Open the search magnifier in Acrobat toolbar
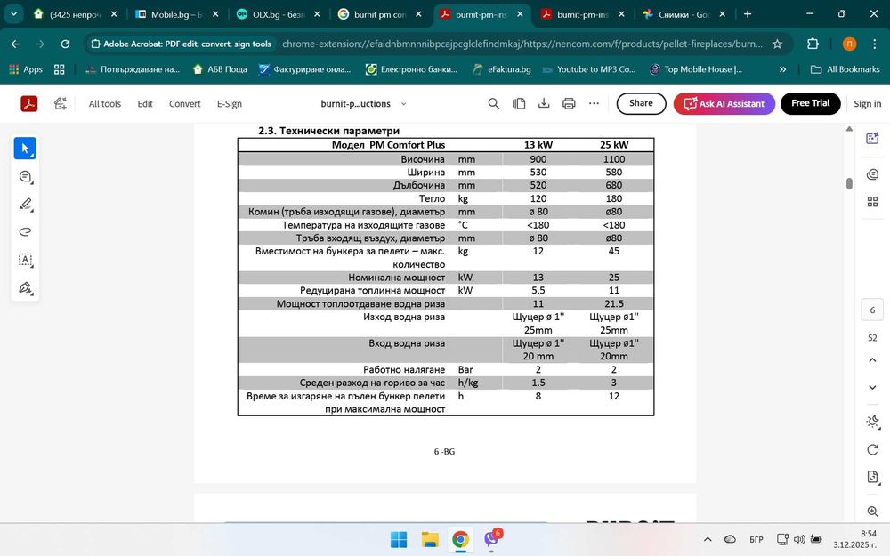 (494, 103)
